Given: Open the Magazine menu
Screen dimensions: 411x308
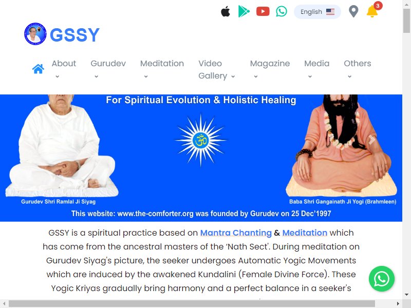Looking at the screenshot, I should (270, 69).
